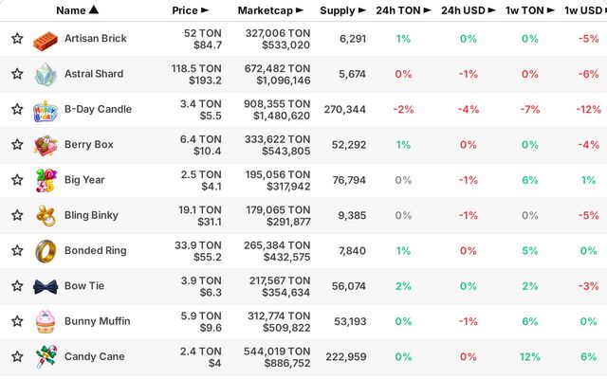Sort by the Name column header
This screenshot has height=379, width=607.
click(x=77, y=10)
